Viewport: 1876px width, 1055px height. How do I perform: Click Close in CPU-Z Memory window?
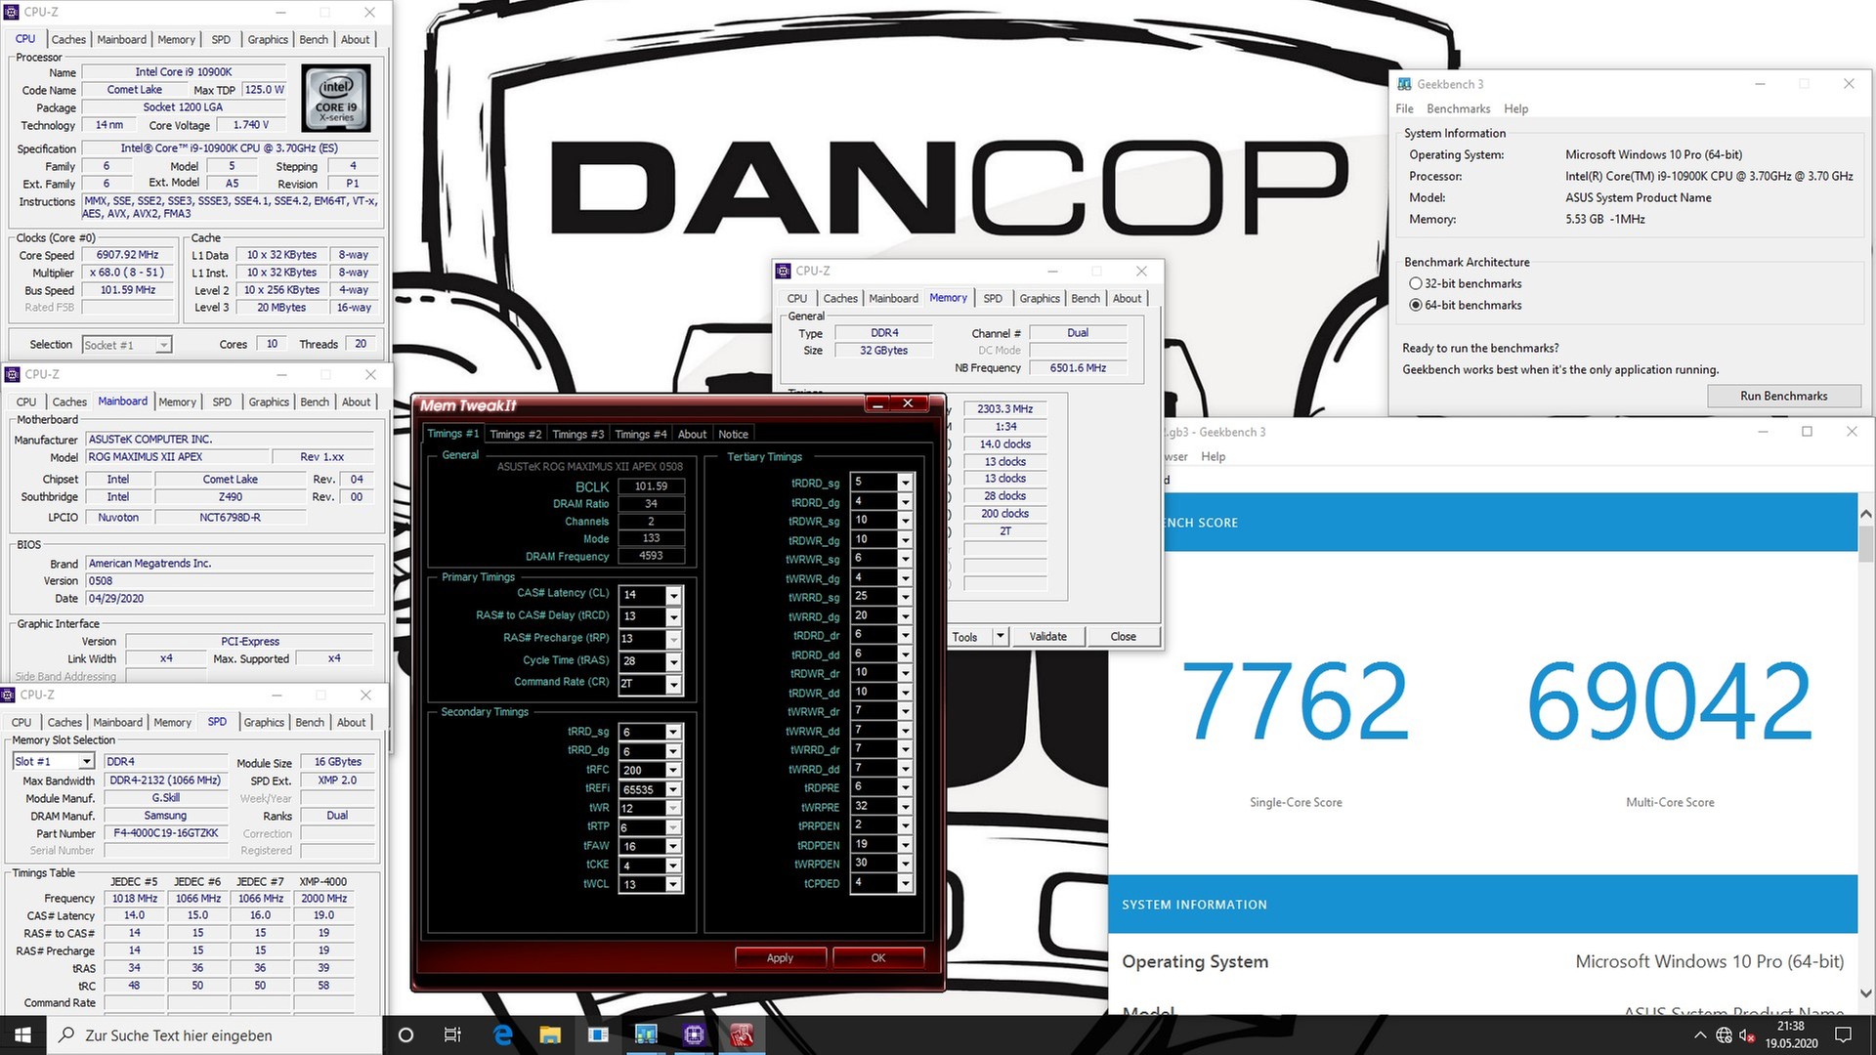point(1123,637)
